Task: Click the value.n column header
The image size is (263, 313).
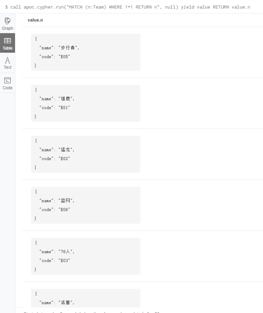Action: tap(35, 20)
